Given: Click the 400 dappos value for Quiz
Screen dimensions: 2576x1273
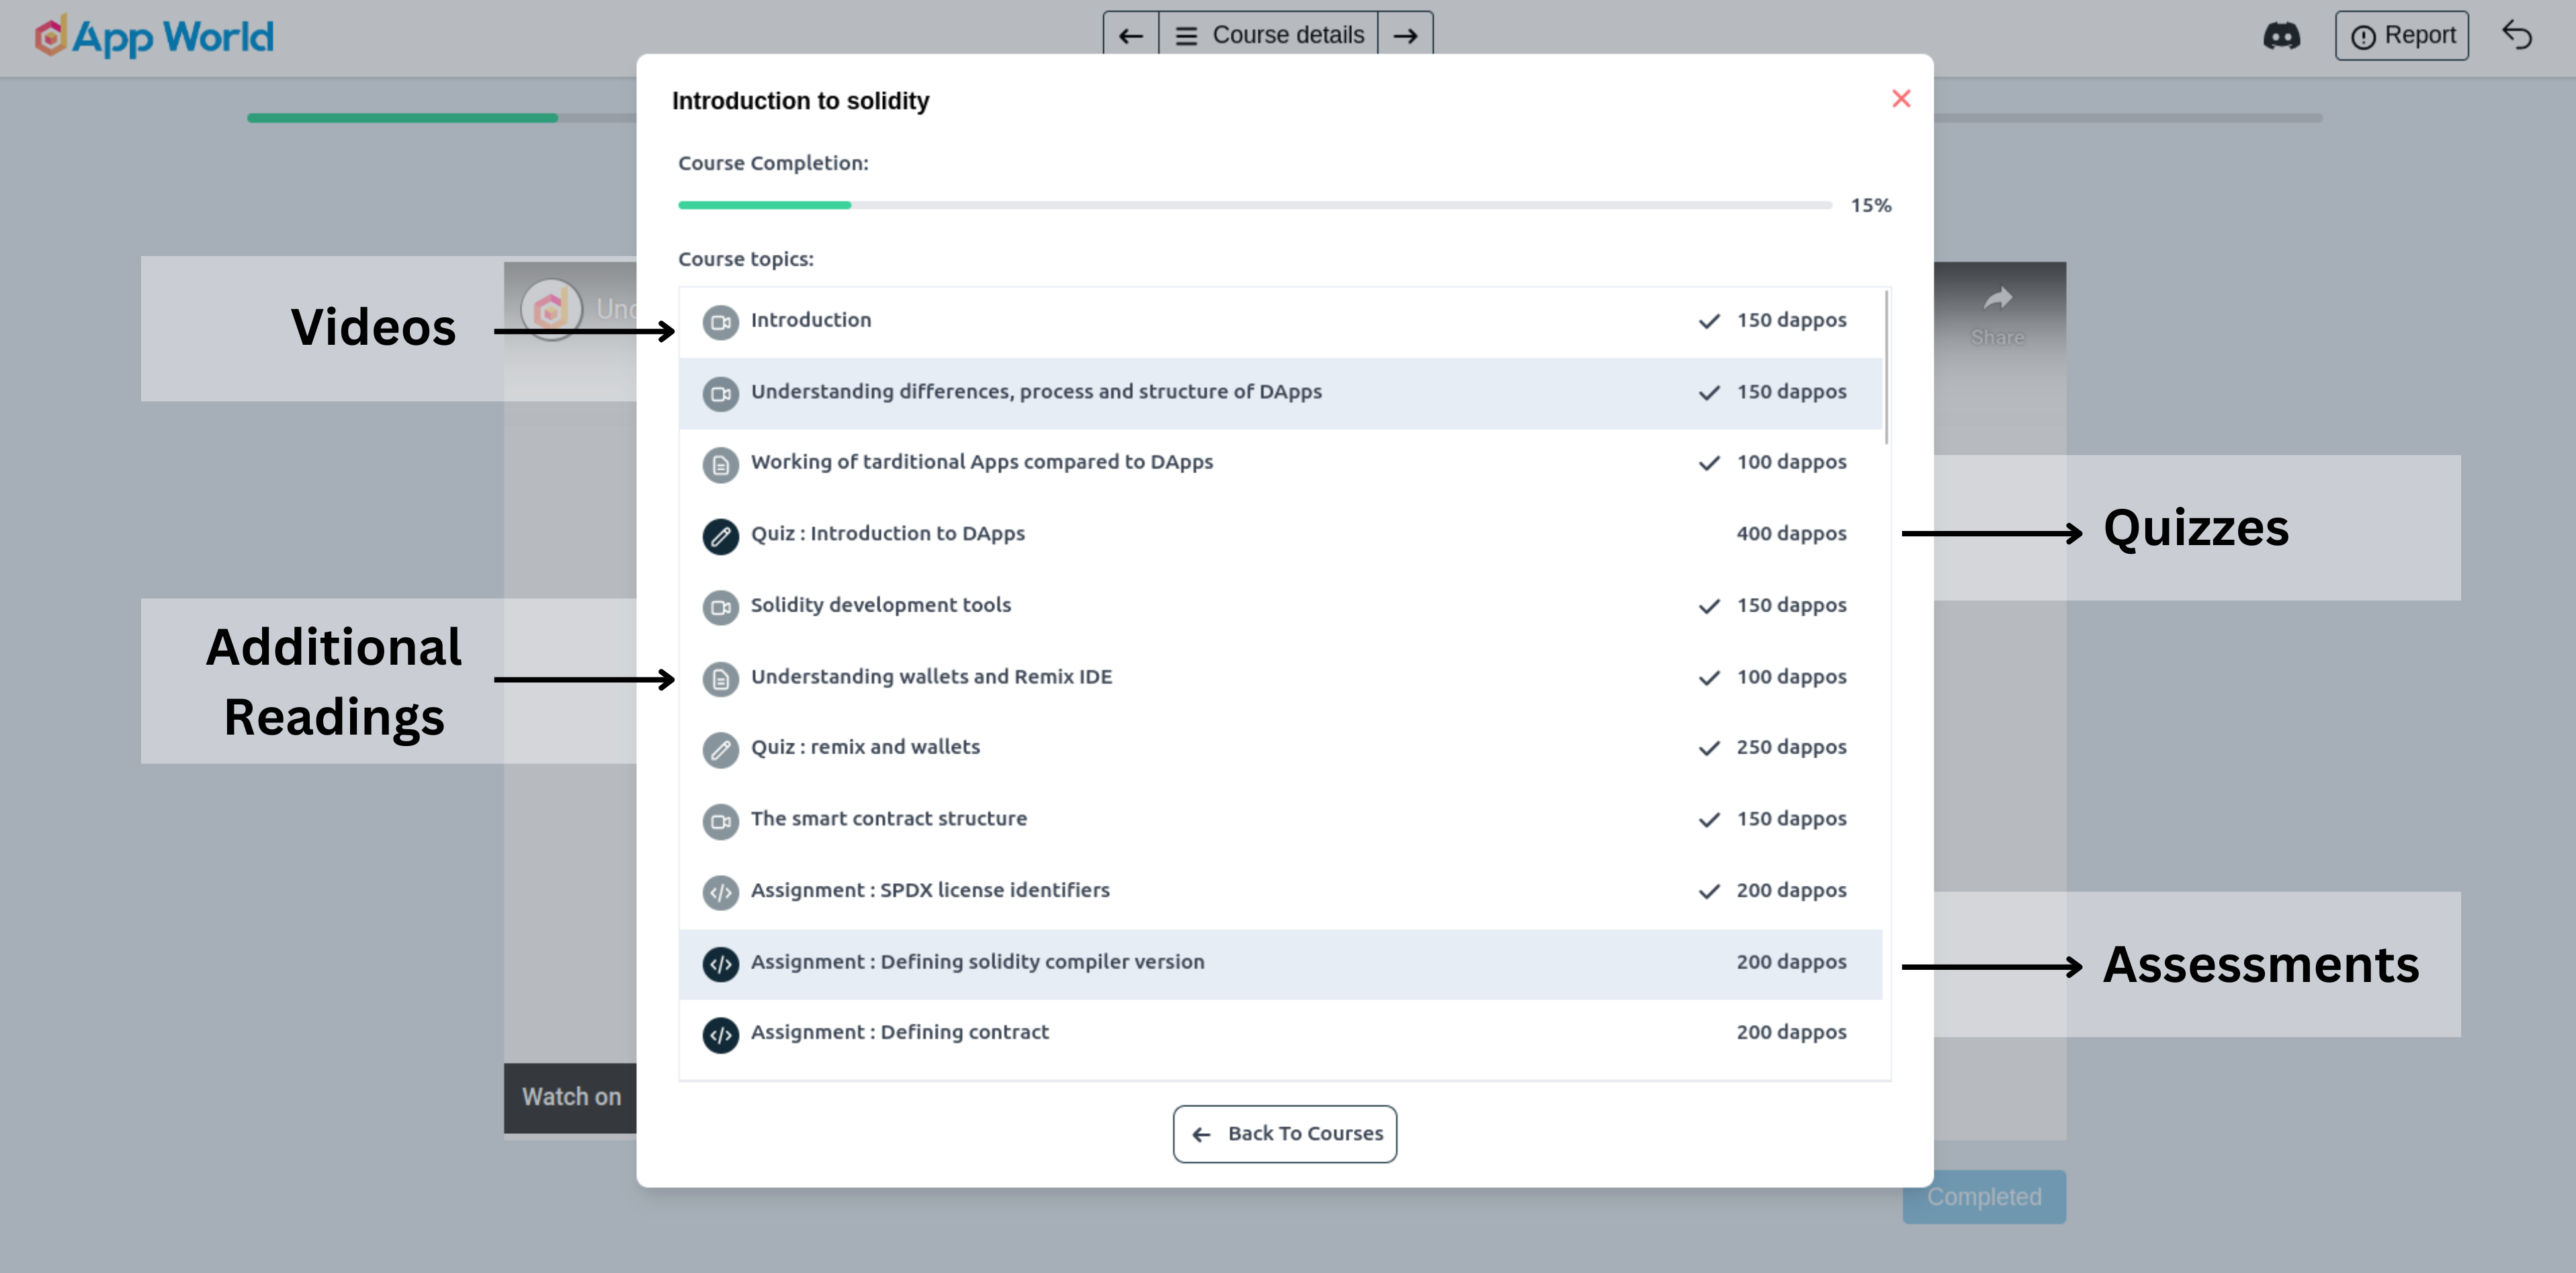Looking at the screenshot, I should tap(1791, 534).
